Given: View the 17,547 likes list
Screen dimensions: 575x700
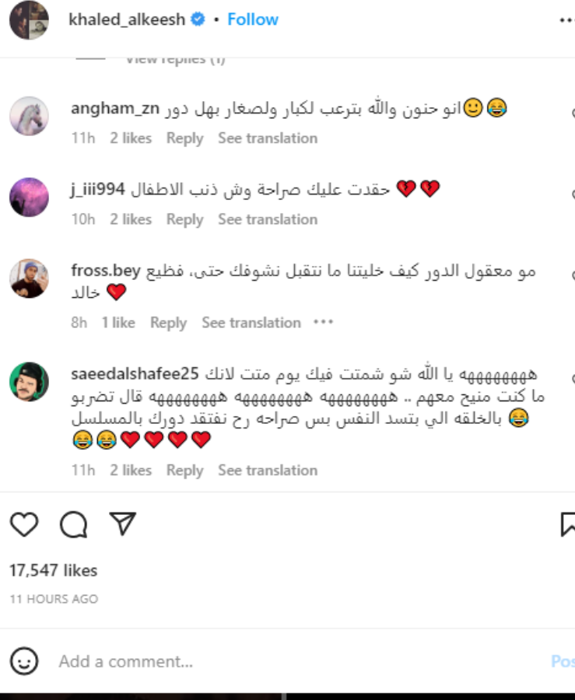Looking at the screenshot, I should click(54, 570).
